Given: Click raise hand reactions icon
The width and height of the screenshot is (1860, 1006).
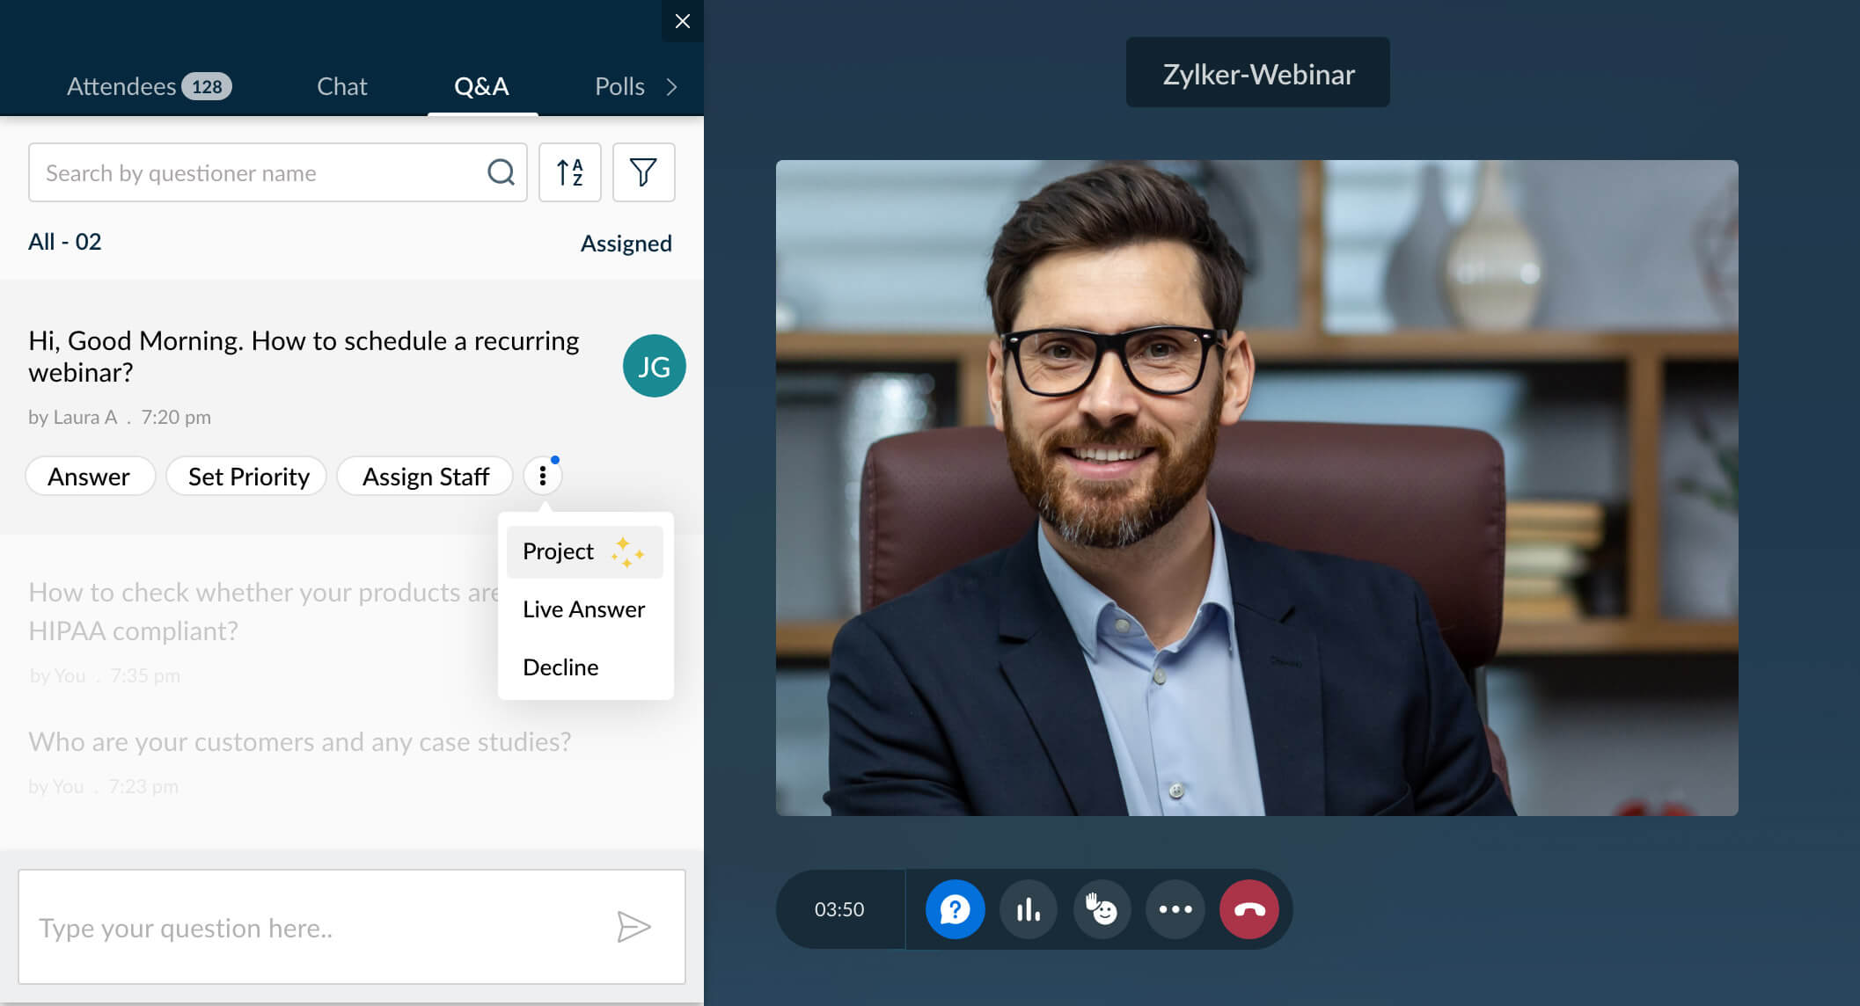Looking at the screenshot, I should (1102, 909).
